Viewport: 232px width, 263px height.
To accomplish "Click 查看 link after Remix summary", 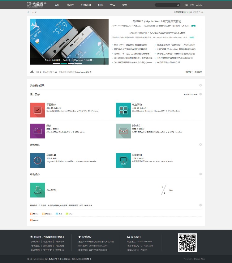I will tap(192, 37).
